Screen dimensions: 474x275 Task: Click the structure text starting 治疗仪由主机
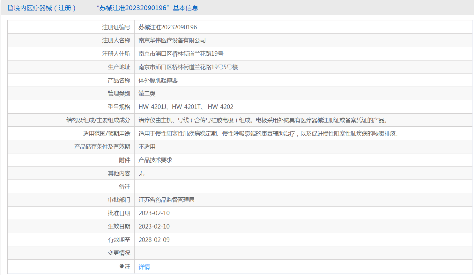263,120
